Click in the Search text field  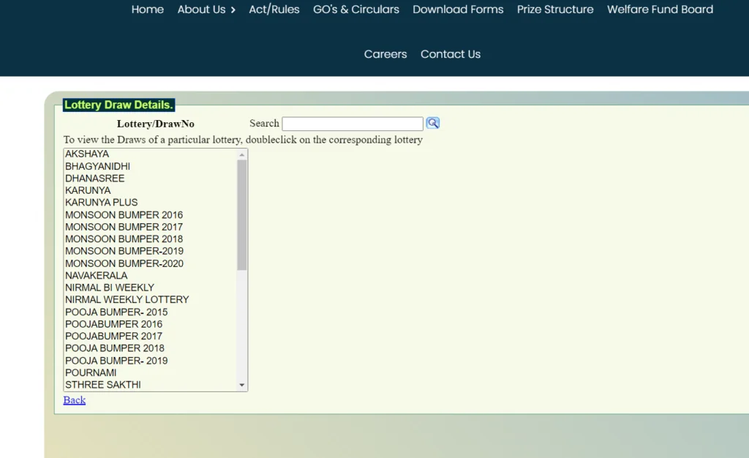click(353, 124)
